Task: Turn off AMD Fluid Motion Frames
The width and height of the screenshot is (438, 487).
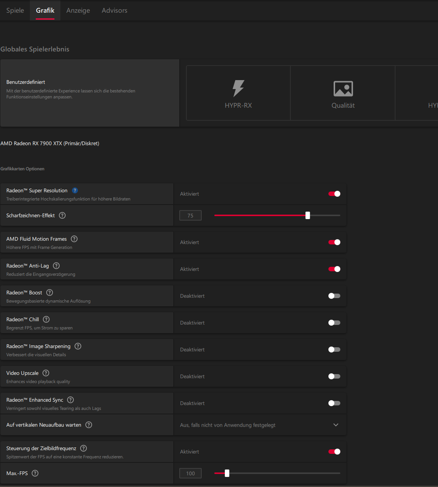Action: tap(334, 242)
